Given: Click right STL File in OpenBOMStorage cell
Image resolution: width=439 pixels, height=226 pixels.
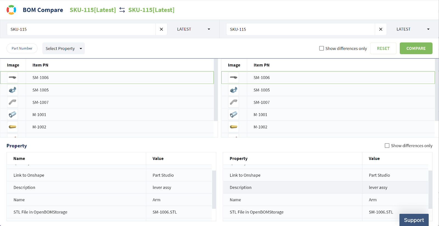Looking at the screenshot, I should (x=292, y=212).
